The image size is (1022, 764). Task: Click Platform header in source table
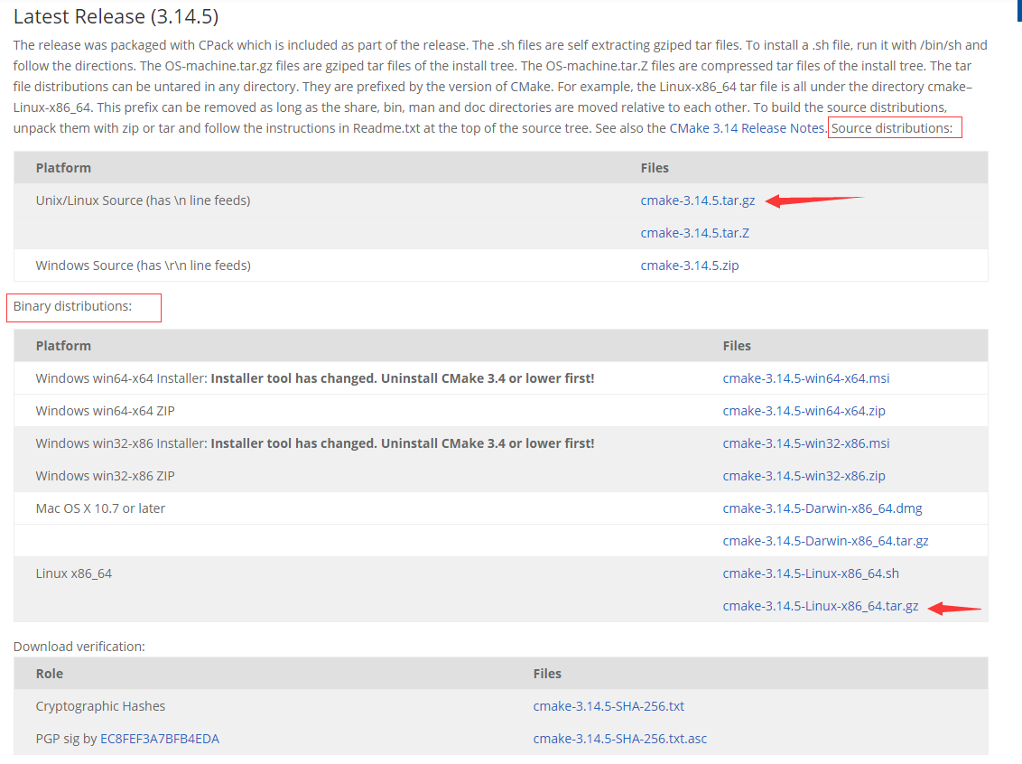coord(63,168)
